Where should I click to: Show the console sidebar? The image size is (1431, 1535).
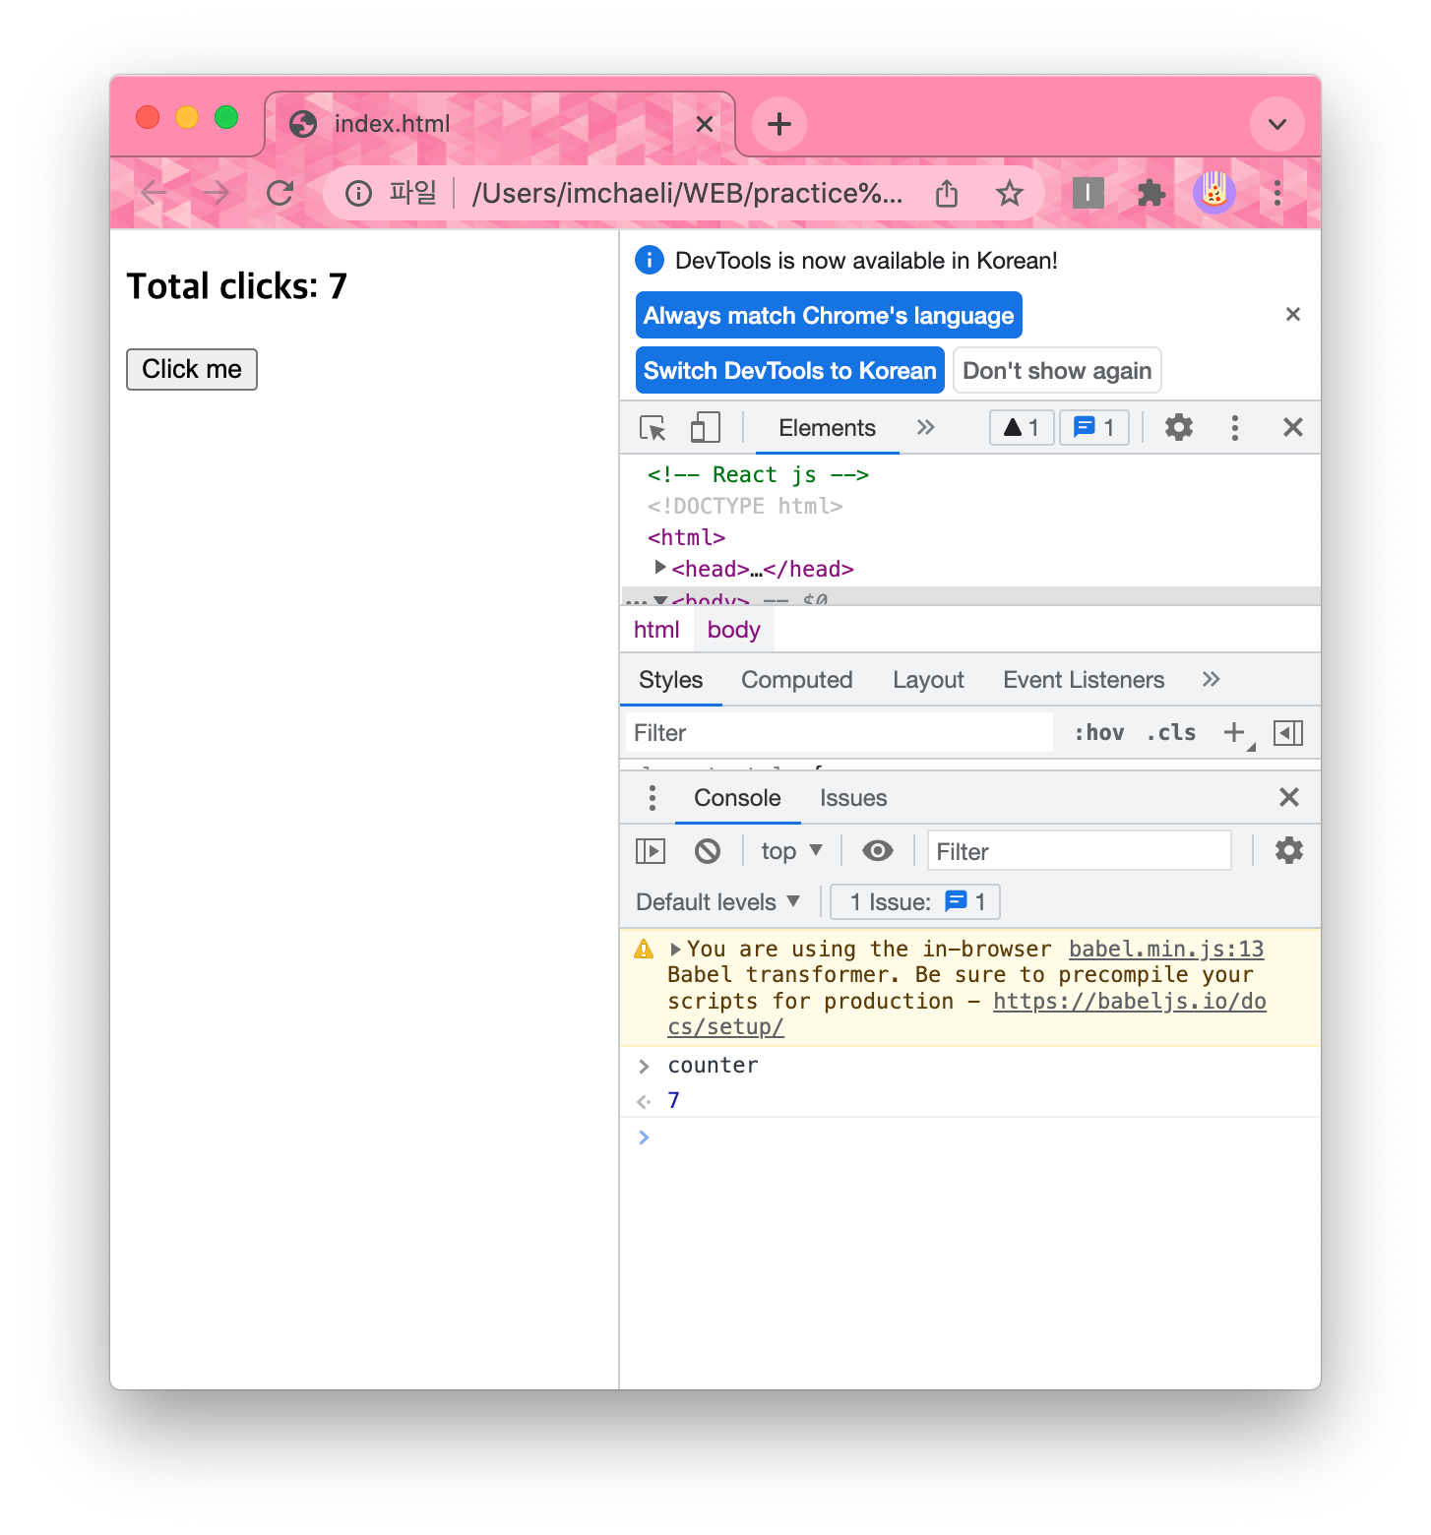tap(650, 850)
